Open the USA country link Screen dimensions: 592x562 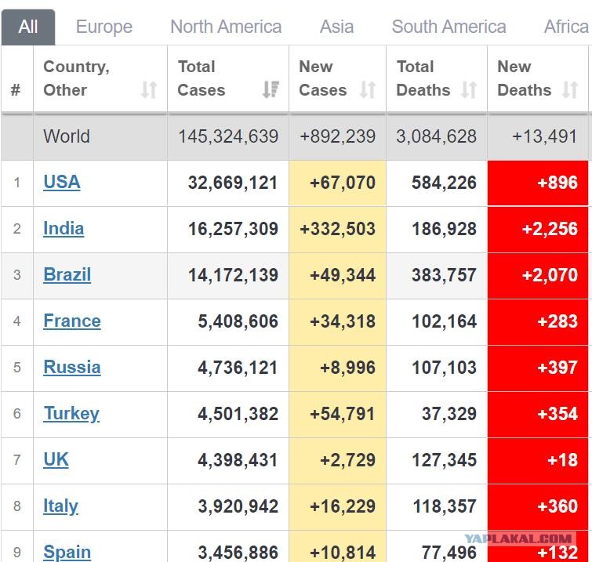(61, 182)
